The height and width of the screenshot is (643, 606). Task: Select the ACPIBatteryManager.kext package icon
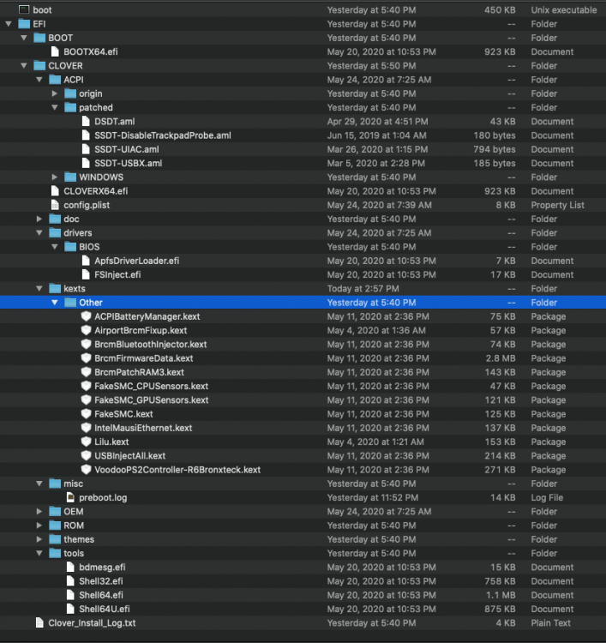[86, 316]
